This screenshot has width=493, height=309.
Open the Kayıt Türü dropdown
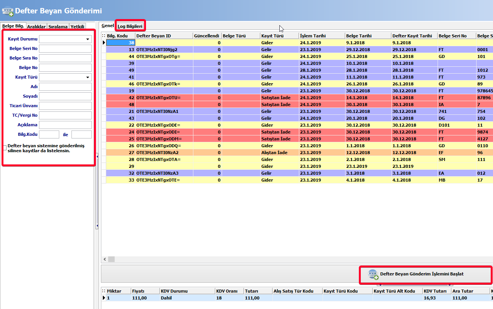(x=88, y=77)
